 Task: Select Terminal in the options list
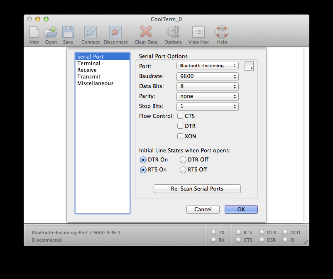click(x=88, y=64)
